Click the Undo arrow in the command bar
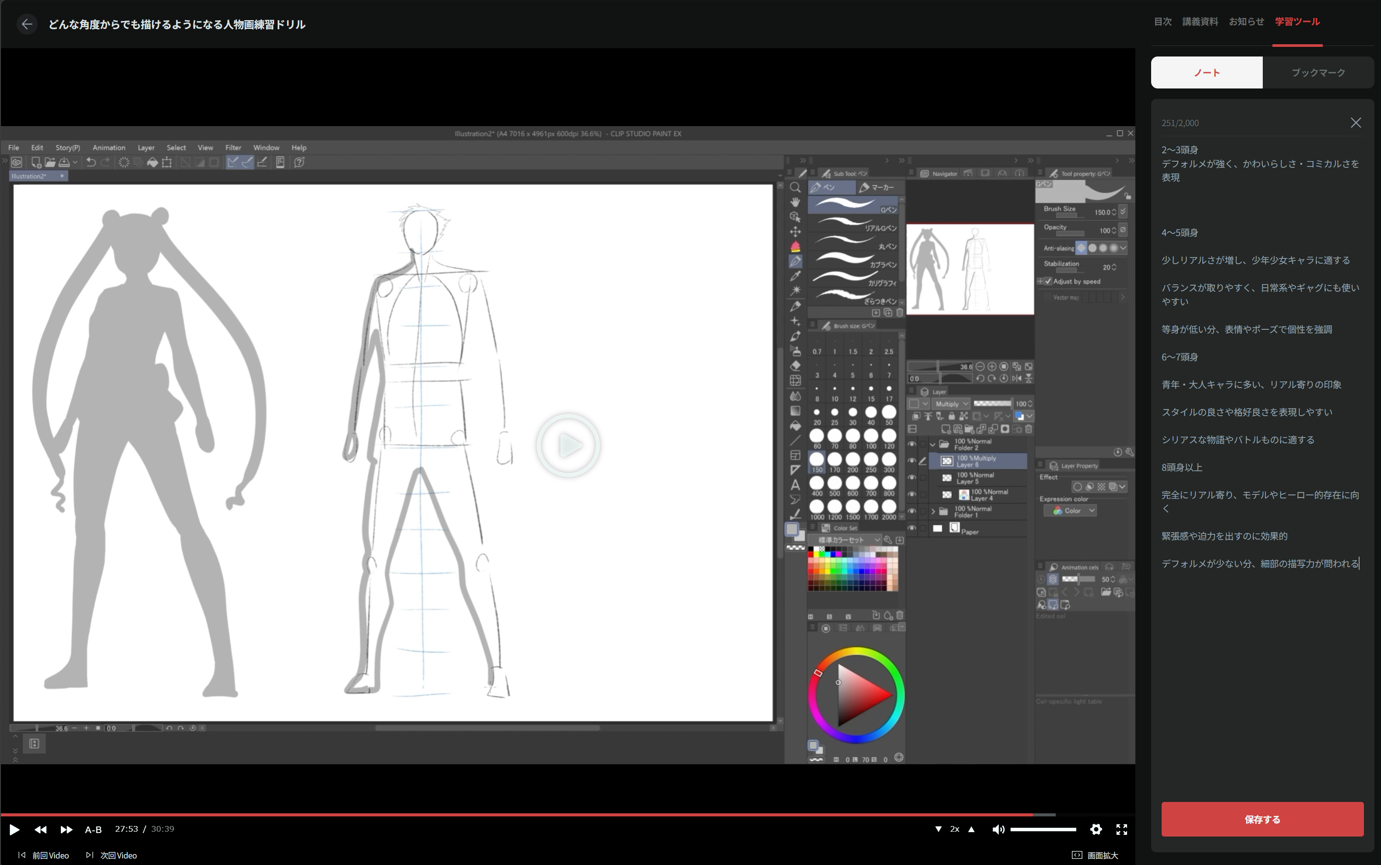The width and height of the screenshot is (1381, 865). [x=90, y=162]
